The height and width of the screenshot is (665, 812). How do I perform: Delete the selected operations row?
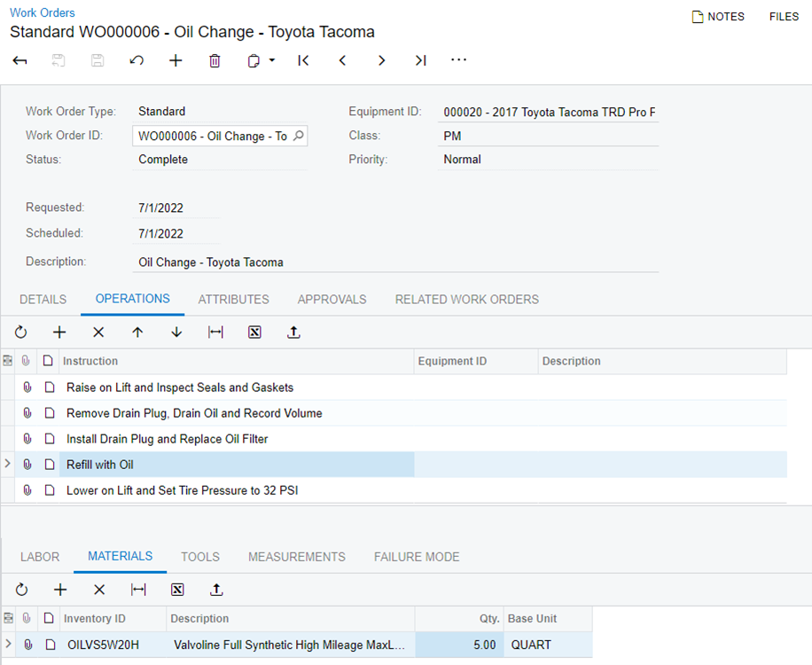(x=98, y=332)
